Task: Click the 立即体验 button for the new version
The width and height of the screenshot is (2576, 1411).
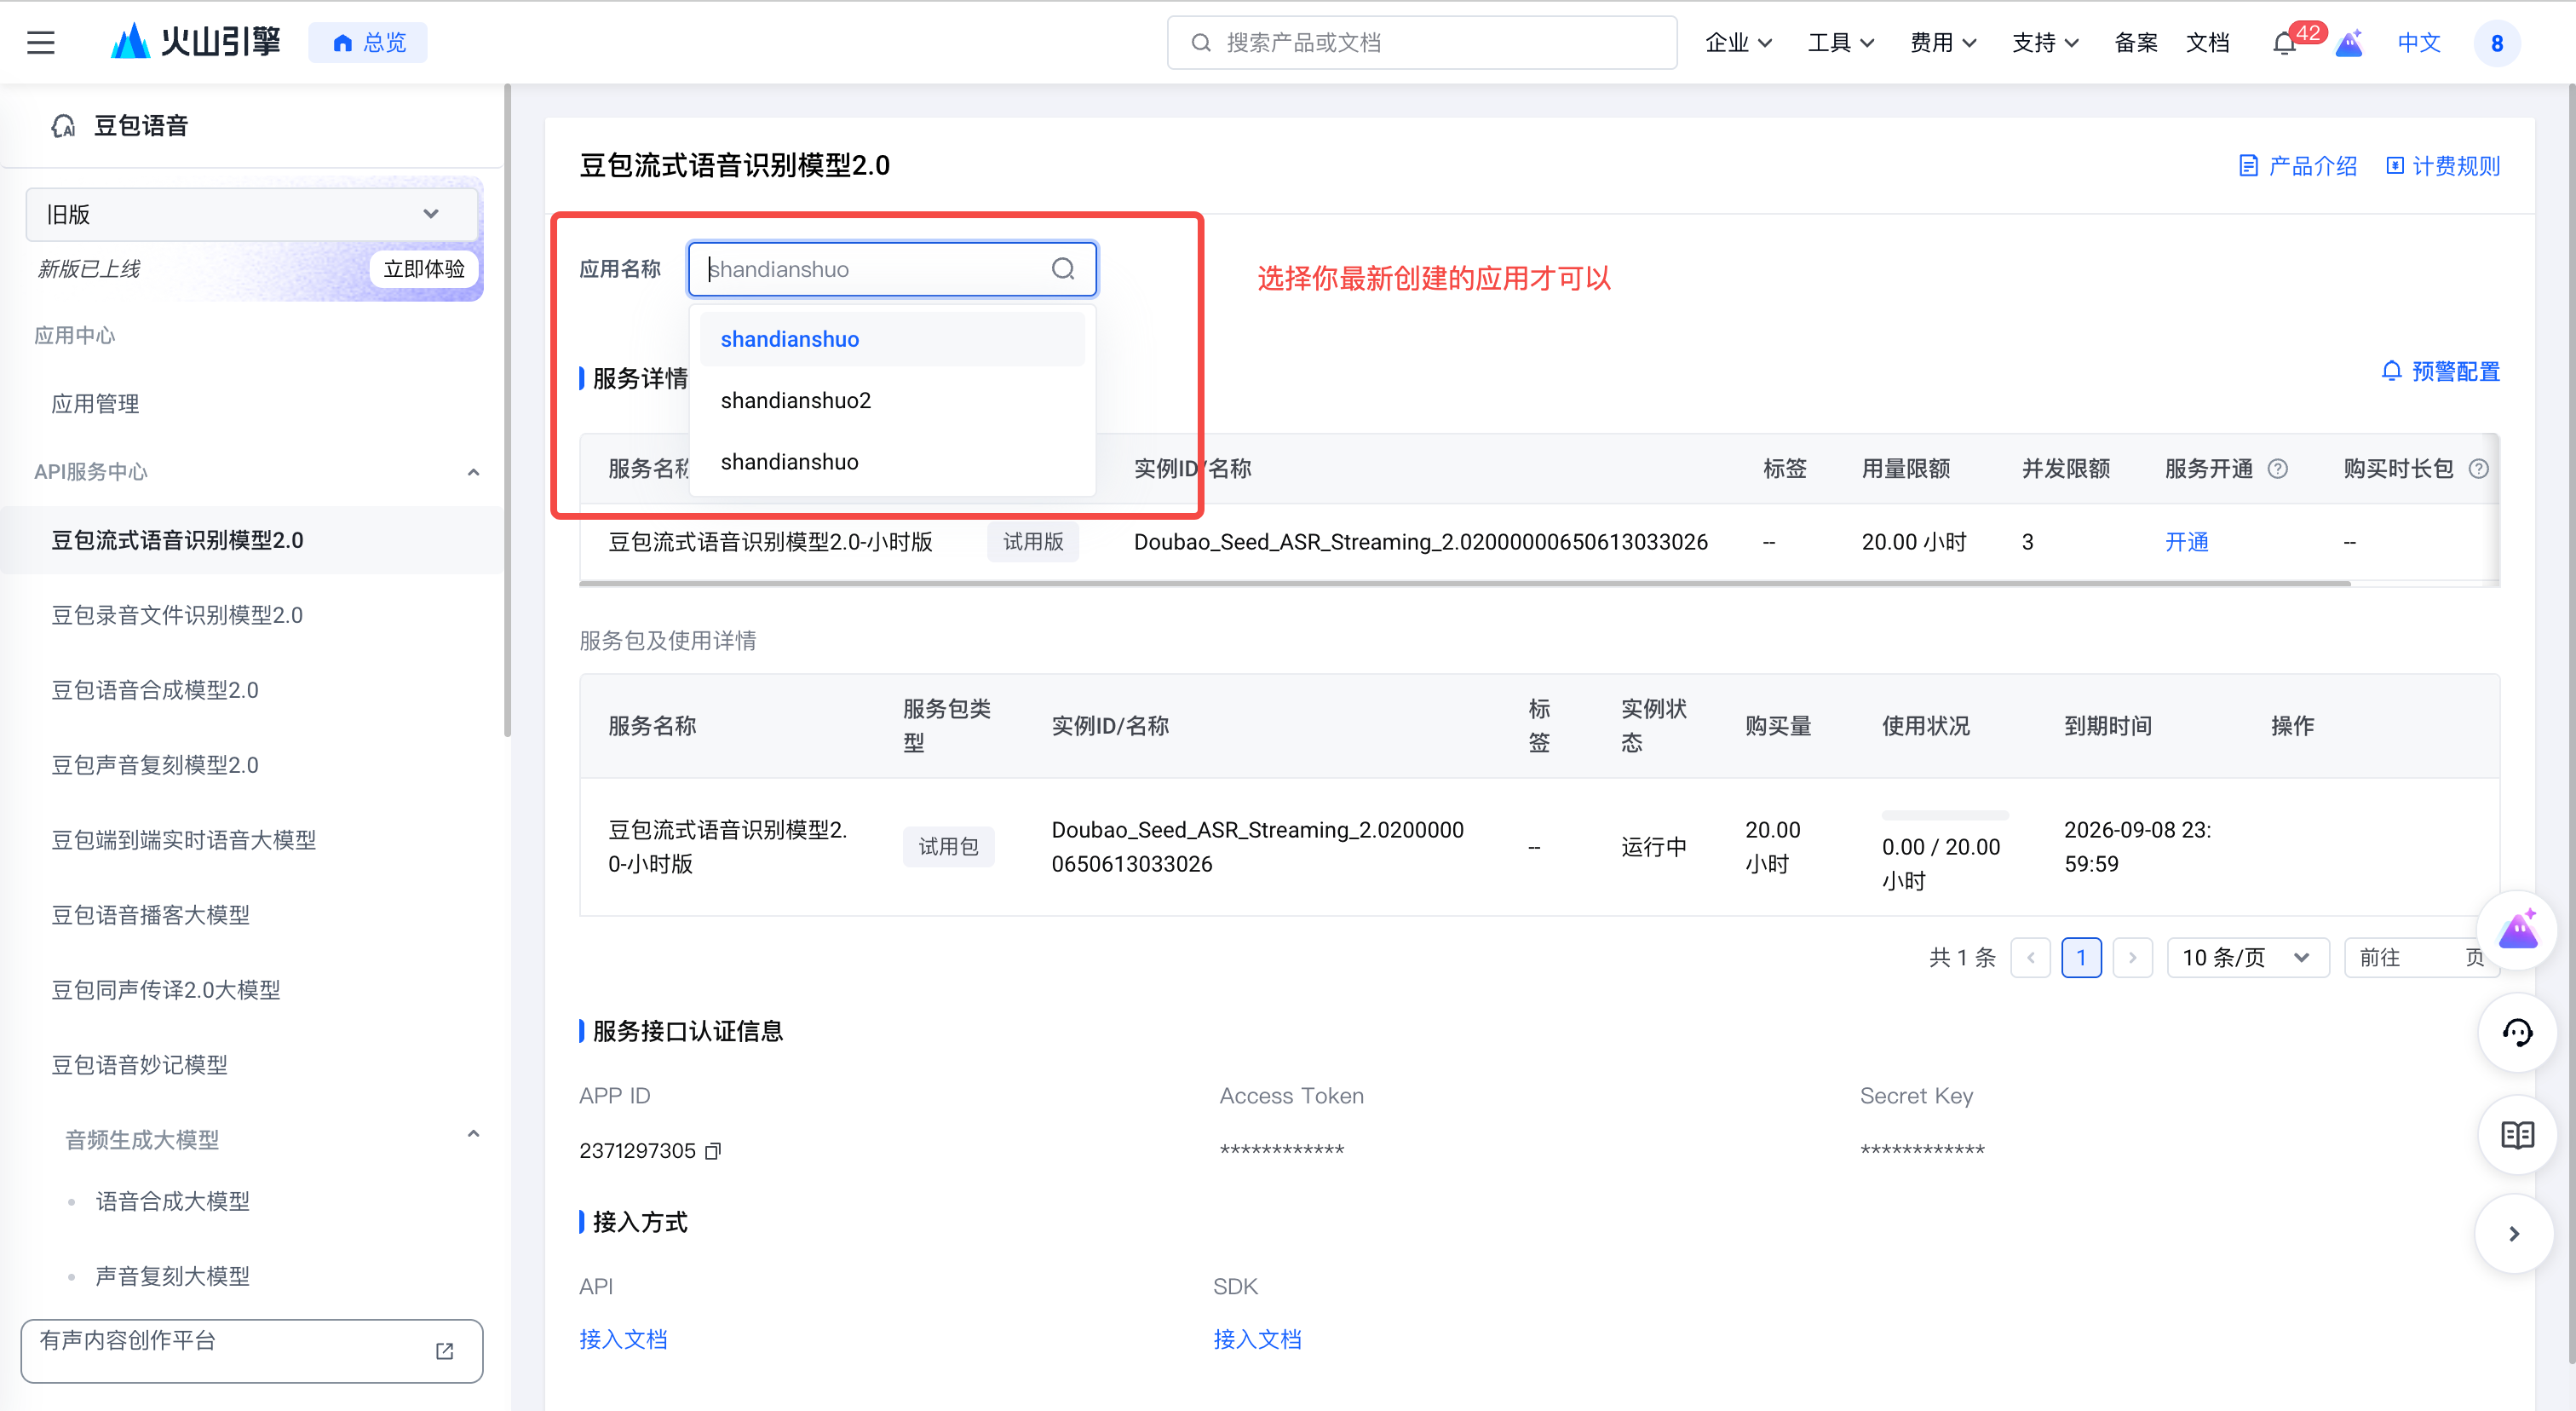Action: 423,268
